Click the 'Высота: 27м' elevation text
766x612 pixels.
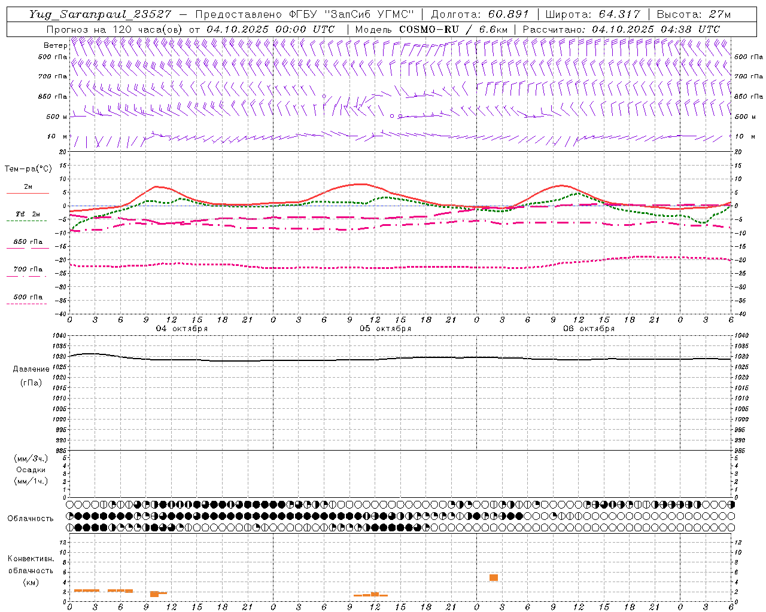tap(694, 14)
